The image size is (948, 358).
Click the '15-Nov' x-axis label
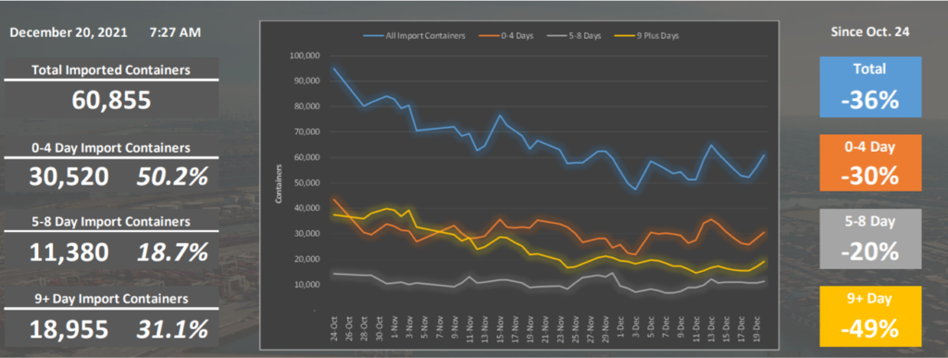click(x=499, y=329)
